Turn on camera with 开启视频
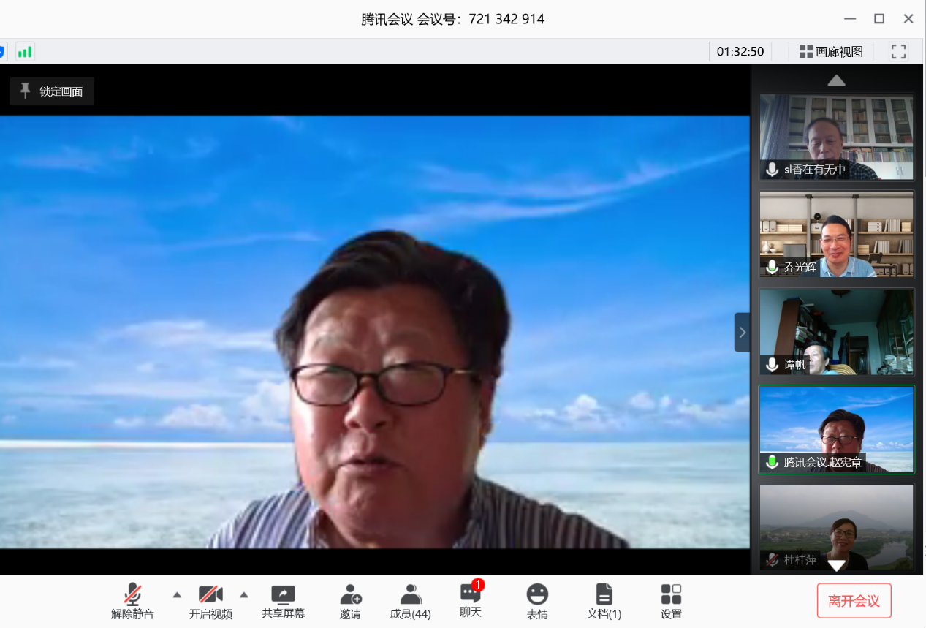This screenshot has height=628, width=926. pos(210,602)
